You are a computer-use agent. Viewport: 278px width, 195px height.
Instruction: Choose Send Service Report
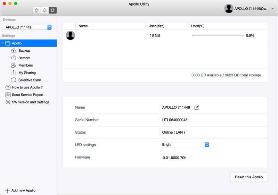[x=28, y=95]
